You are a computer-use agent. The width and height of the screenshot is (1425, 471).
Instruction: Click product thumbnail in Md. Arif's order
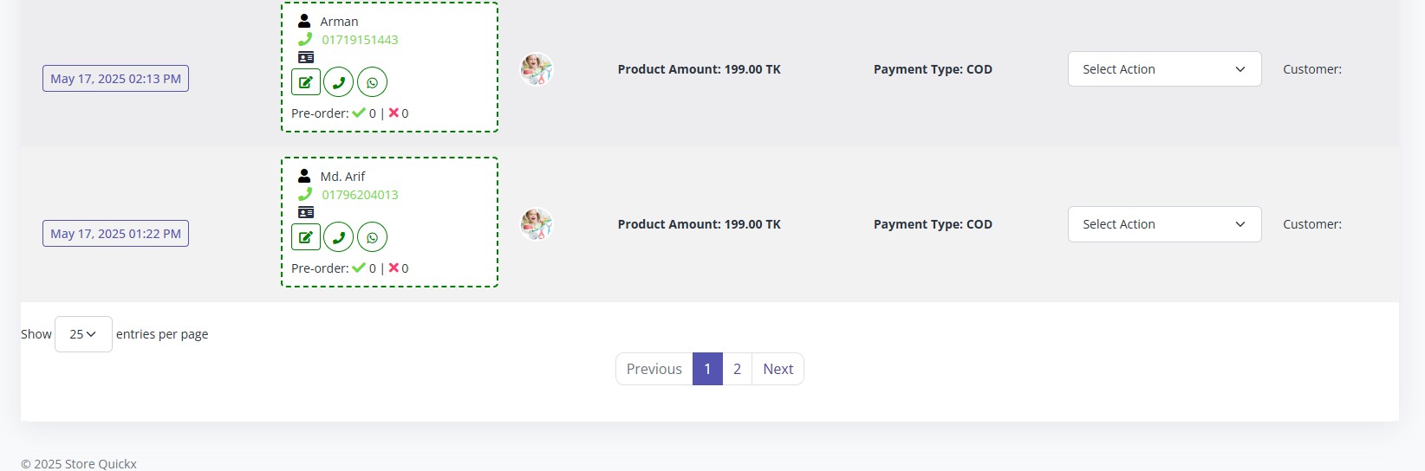pos(537,224)
